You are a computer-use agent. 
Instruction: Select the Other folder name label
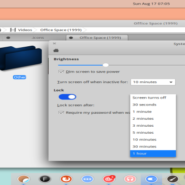coord(19,77)
